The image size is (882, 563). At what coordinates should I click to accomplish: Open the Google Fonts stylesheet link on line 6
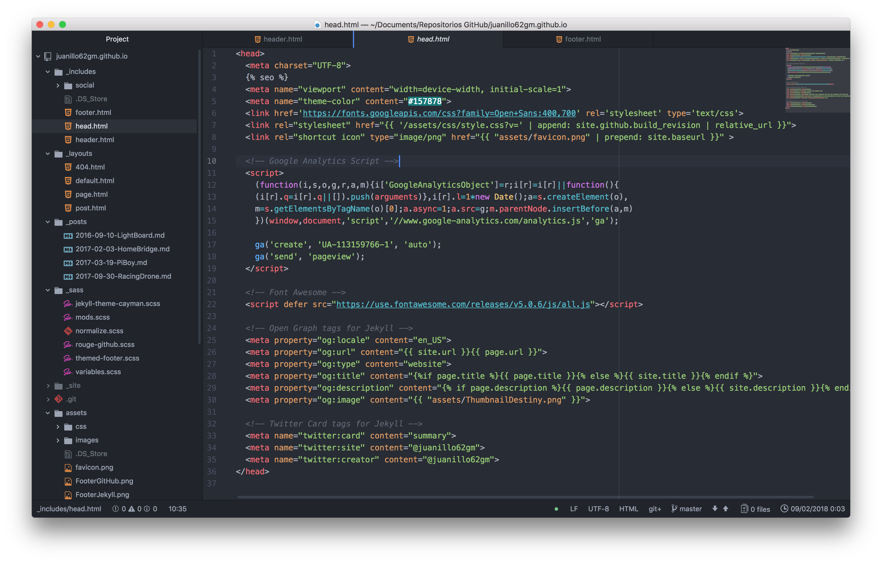pyautogui.click(x=438, y=113)
